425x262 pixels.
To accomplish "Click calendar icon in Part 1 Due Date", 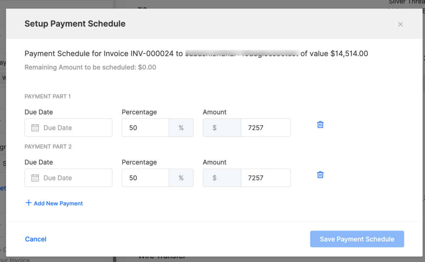I will (x=35, y=128).
